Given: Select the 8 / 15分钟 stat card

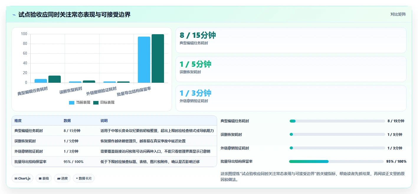Looking at the screenshot, I should pyautogui.click(x=291, y=40).
